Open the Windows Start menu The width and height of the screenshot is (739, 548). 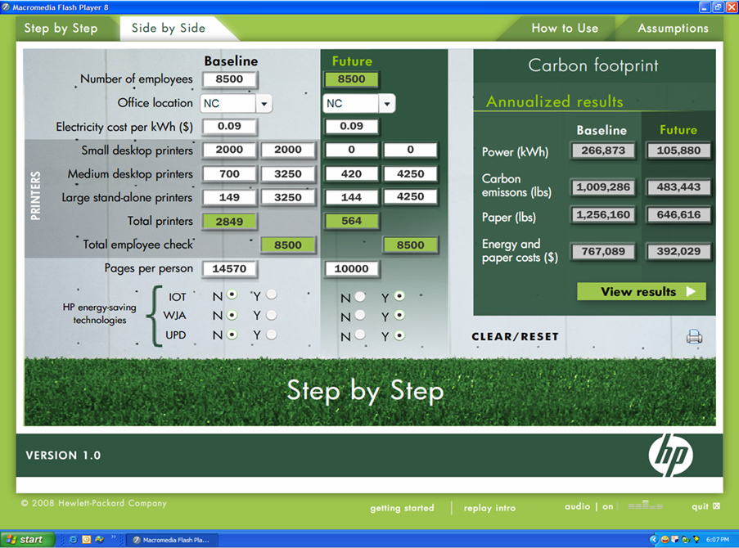27,540
